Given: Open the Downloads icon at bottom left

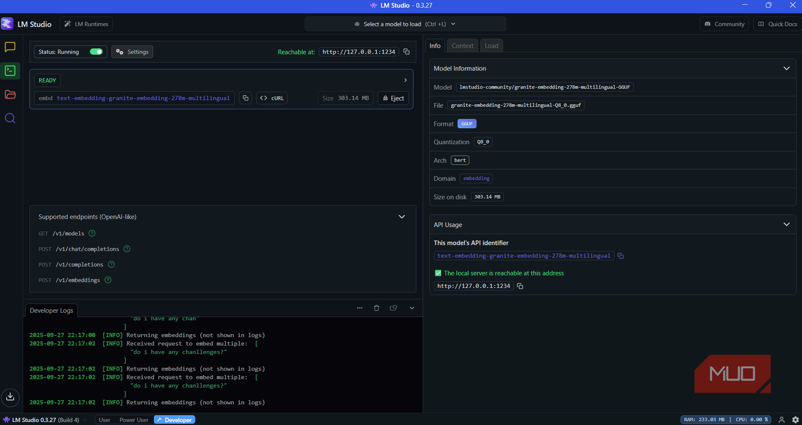Looking at the screenshot, I should pyautogui.click(x=10, y=397).
